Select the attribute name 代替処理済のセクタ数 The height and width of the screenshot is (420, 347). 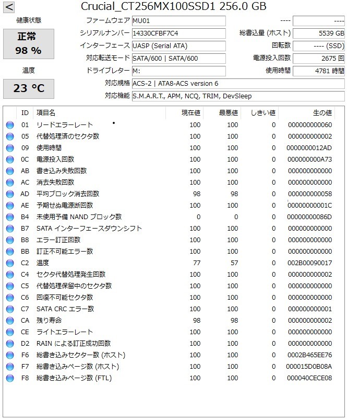tap(68, 137)
